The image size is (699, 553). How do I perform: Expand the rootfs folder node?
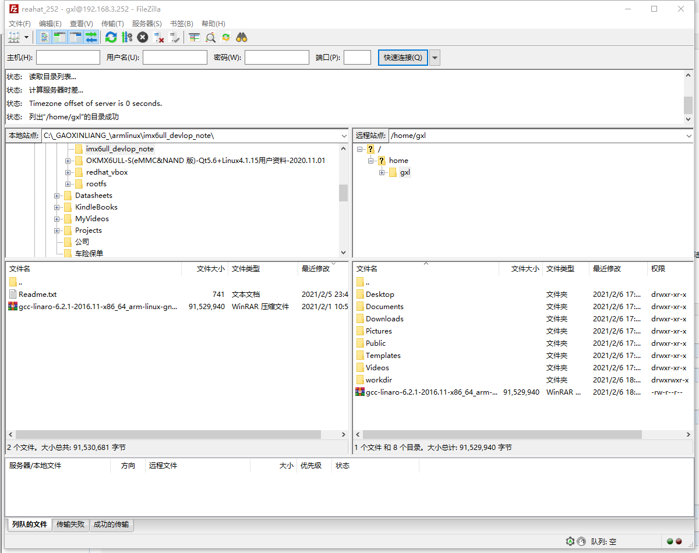click(68, 184)
